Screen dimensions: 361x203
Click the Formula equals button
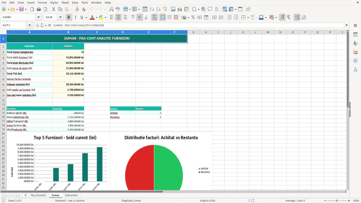pyautogui.click(x=50, y=25)
